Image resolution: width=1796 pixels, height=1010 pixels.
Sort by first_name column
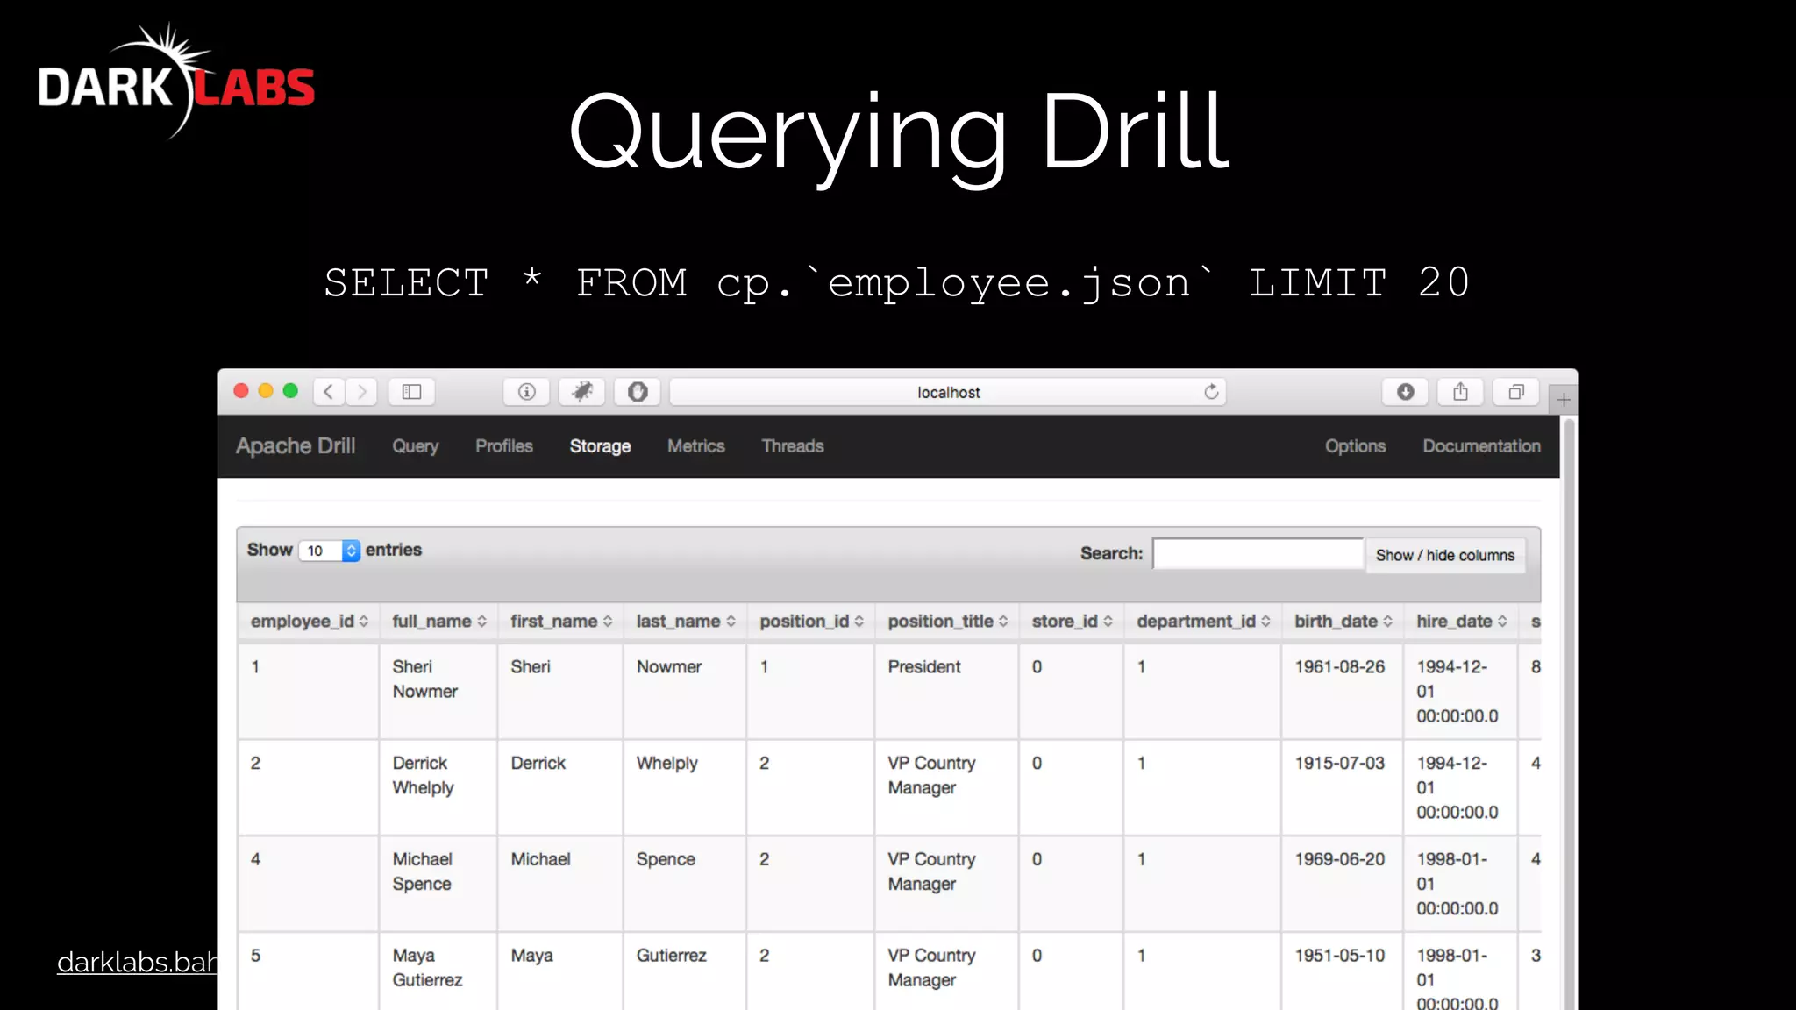point(560,622)
